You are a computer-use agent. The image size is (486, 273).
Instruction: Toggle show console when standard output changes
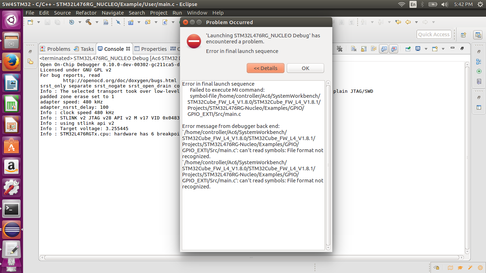pyautogui.click(x=384, y=49)
